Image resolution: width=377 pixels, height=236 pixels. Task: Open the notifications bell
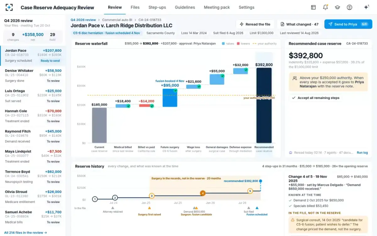(325, 7)
